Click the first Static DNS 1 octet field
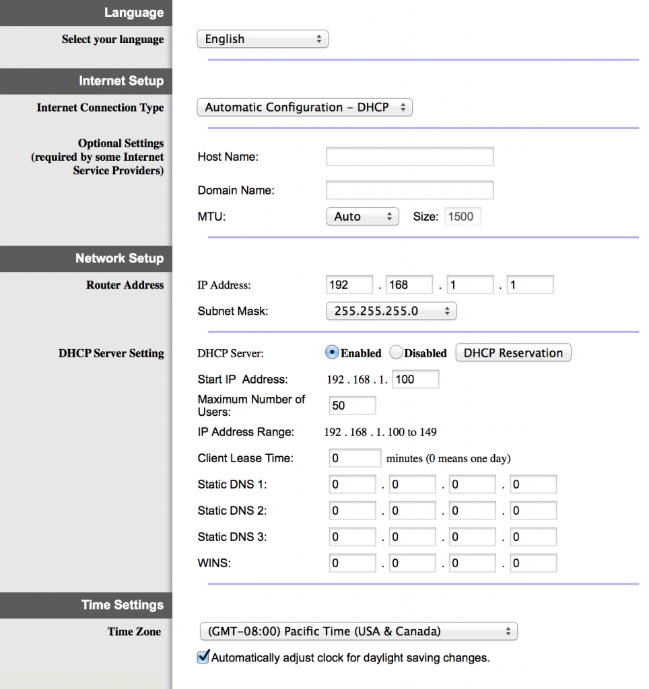 click(352, 484)
